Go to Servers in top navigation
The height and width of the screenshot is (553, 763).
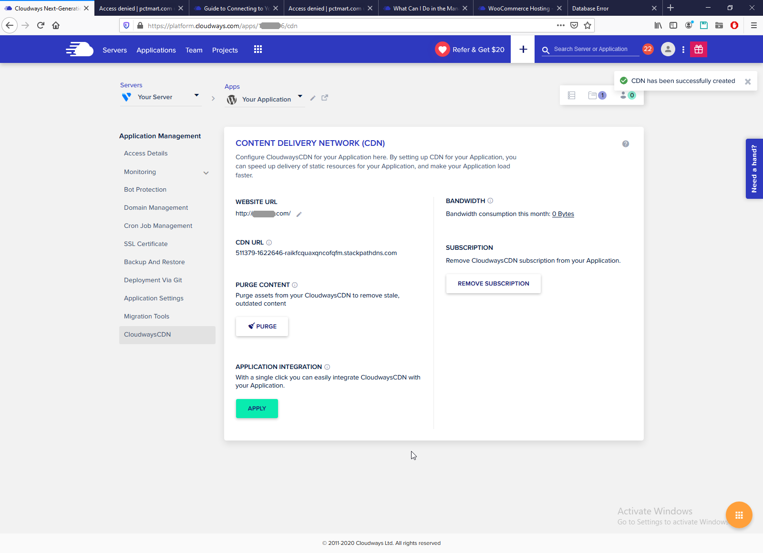click(x=115, y=50)
